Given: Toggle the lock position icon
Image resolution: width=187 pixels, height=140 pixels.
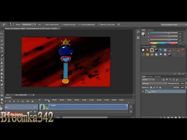Looking at the screenshot, I should tap(157, 87).
